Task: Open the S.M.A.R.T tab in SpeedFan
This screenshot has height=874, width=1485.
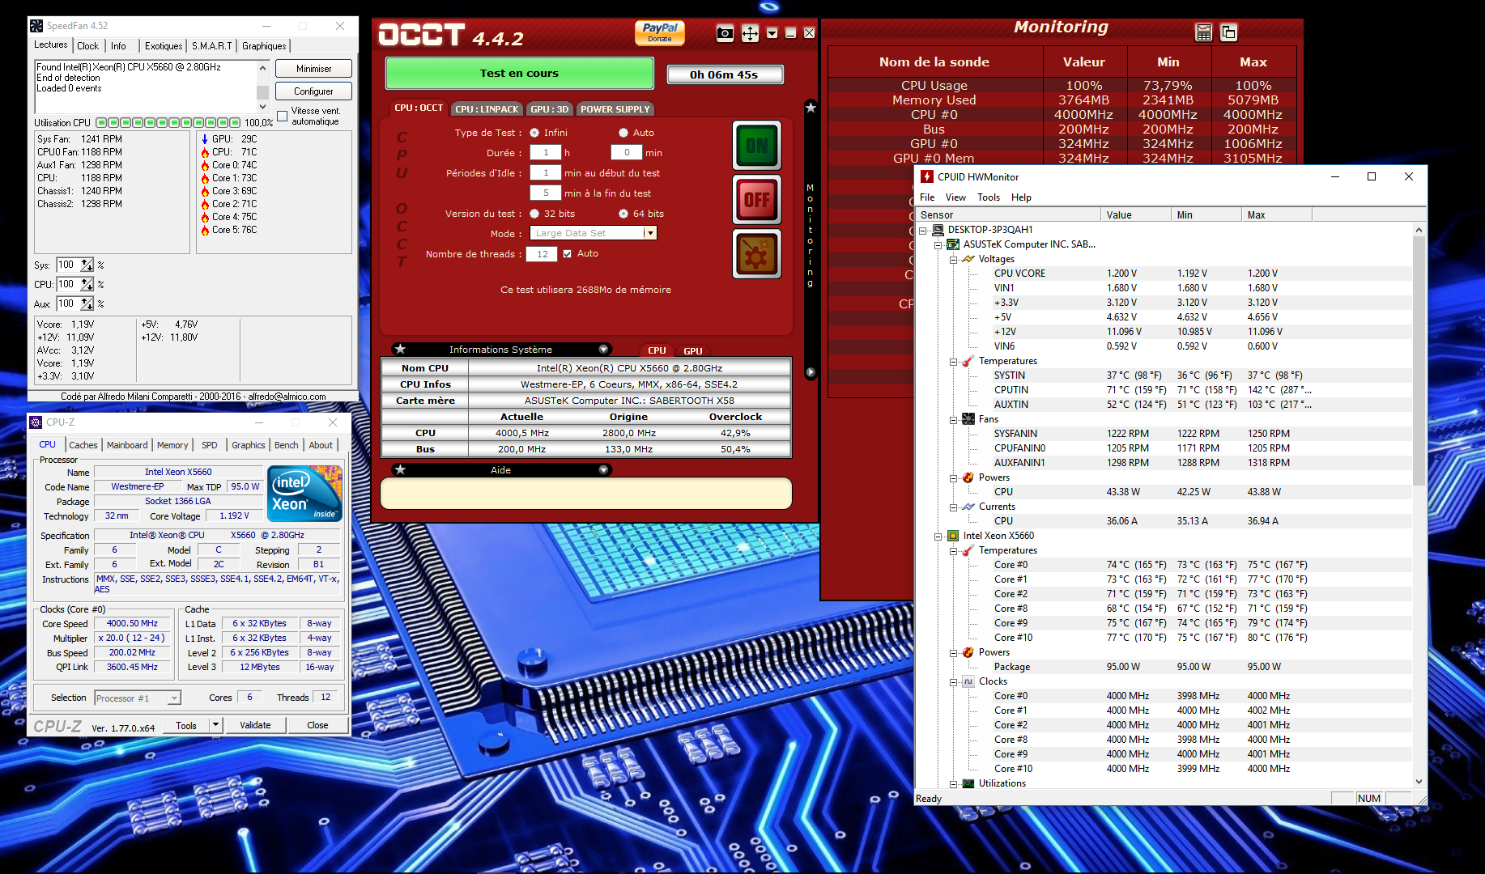Action: [x=212, y=46]
